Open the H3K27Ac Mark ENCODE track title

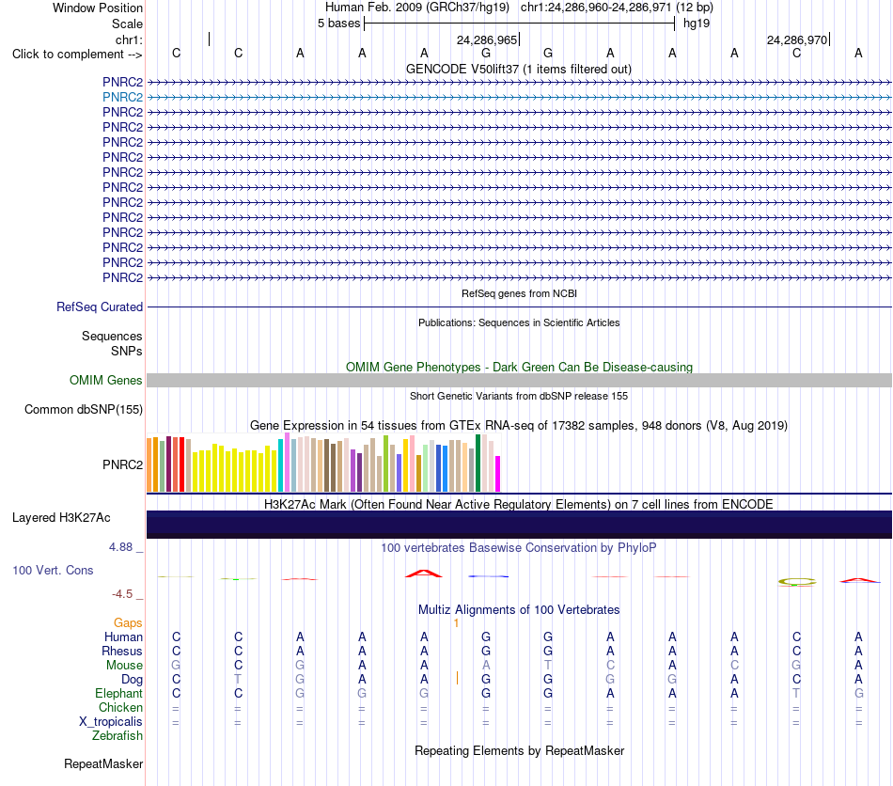pos(519,504)
